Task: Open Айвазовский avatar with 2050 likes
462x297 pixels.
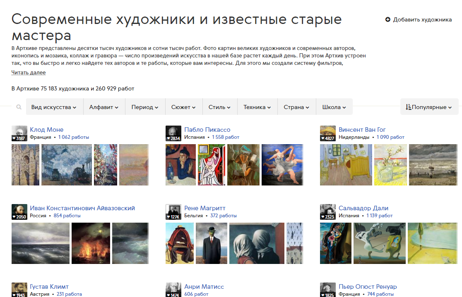Action: pos(19,212)
